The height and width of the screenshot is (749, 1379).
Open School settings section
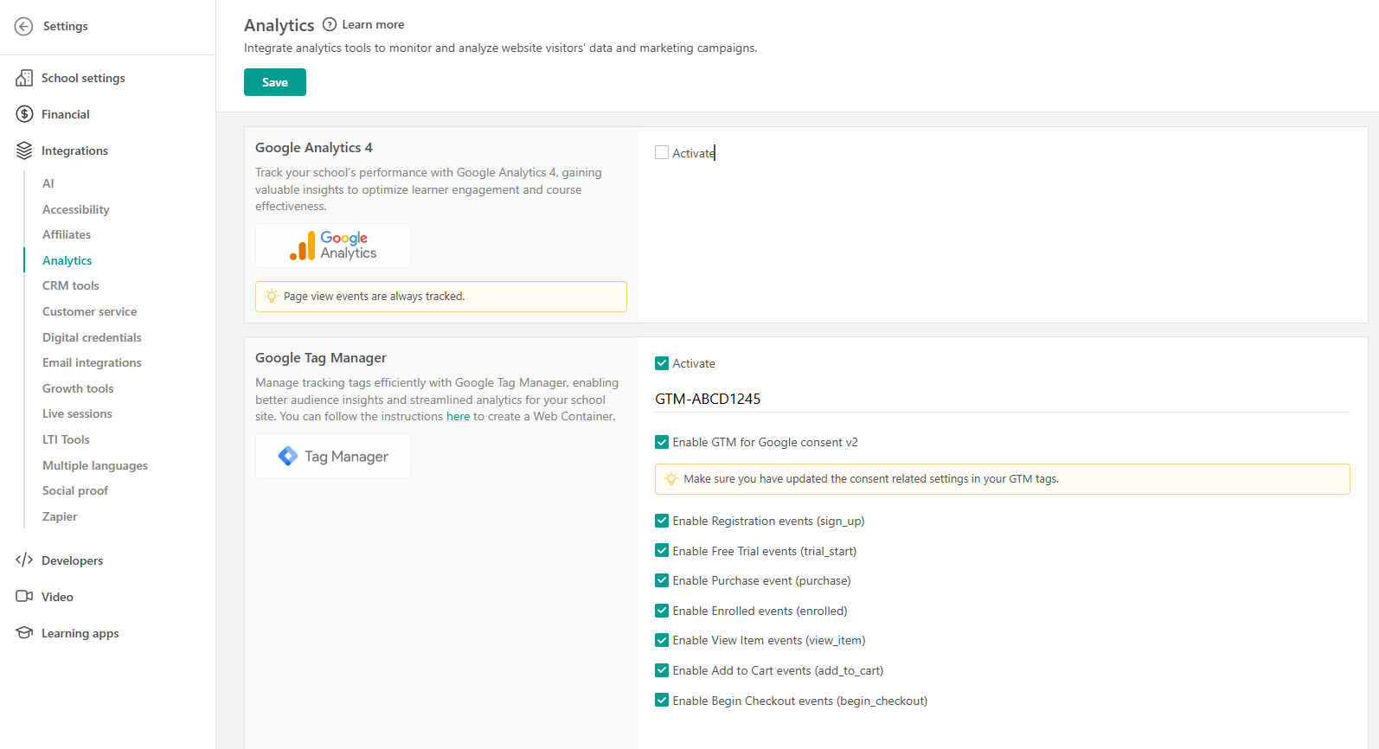pos(83,78)
